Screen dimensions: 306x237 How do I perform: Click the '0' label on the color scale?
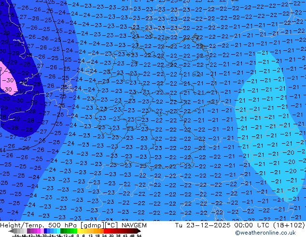(x=78, y=236)
